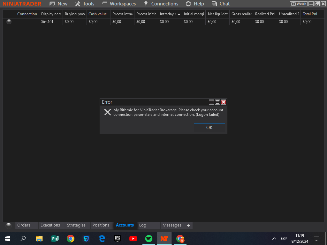This screenshot has height=245, width=327.
Task: Click connection status ball beside Orders tab
Action: pyautogui.click(x=9, y=225)
